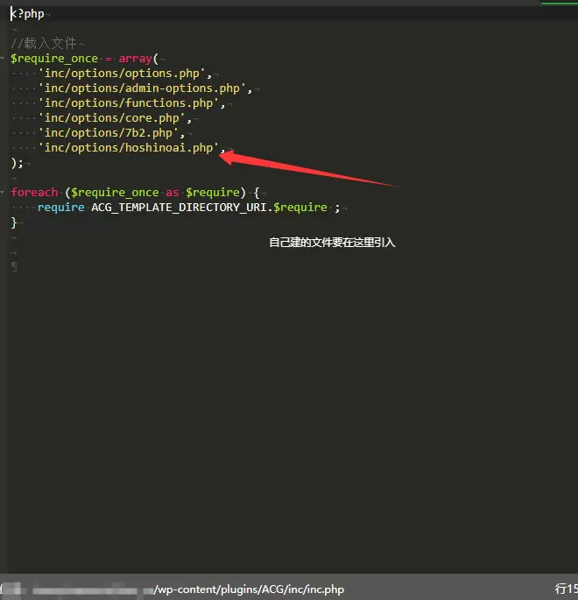
Task: Click the //载入文件 comment line
Action: pyautogui.click(x=44, y=43)
